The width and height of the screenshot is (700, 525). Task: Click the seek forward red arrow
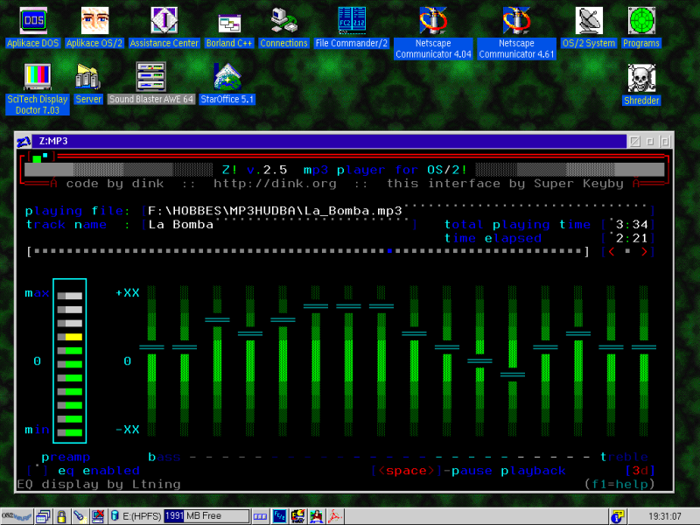click(644, 251)
